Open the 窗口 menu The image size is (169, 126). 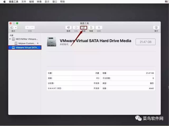pos(55,2)
